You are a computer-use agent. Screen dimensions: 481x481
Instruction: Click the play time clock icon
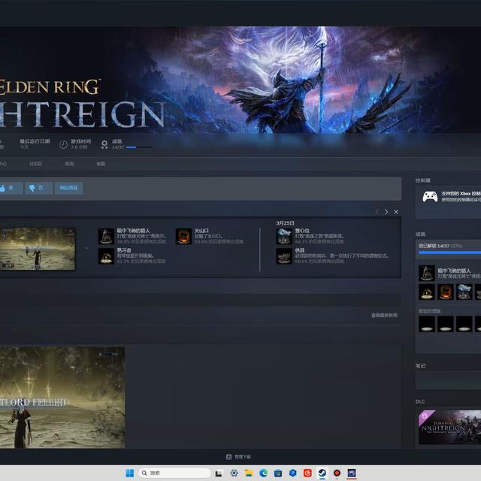click(x=63, y=144)
